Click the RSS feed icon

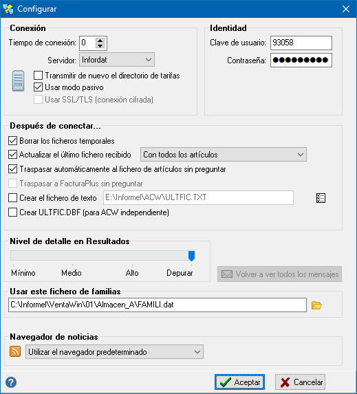15,351
